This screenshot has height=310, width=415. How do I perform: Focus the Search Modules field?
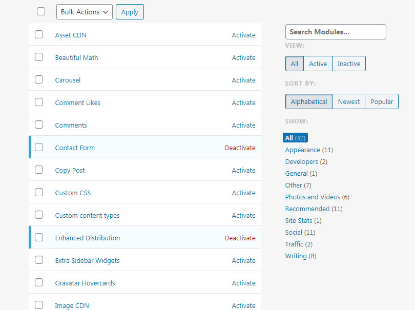point(336,32)
